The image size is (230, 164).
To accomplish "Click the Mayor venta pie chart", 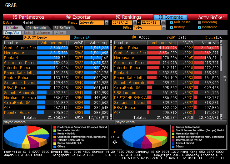I will (x=145, y=137).
